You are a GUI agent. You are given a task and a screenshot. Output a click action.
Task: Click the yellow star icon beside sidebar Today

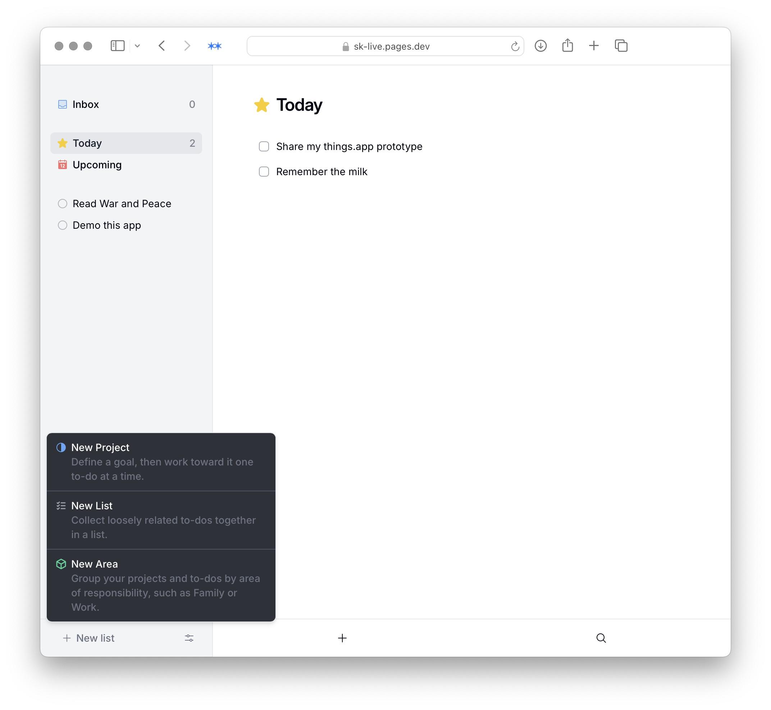(62, 143)
